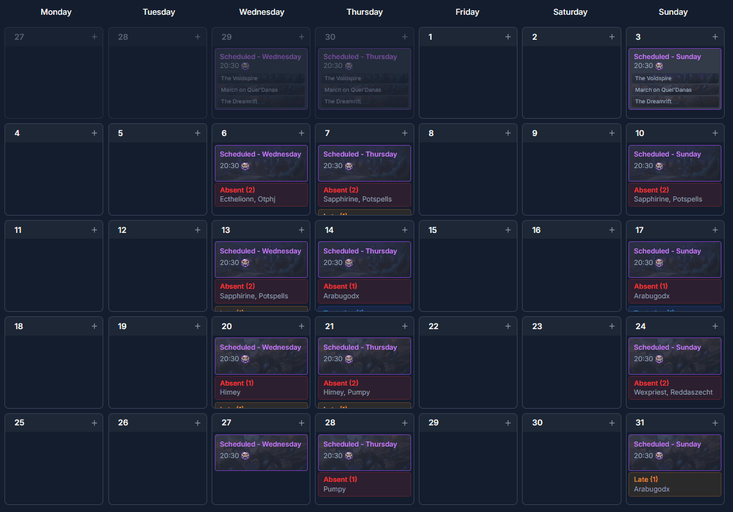Screen dimensions: 733x512
Task: Click plus icon on Sunday the 3rd
Action: pyautogui.click(x=715, y=37)
